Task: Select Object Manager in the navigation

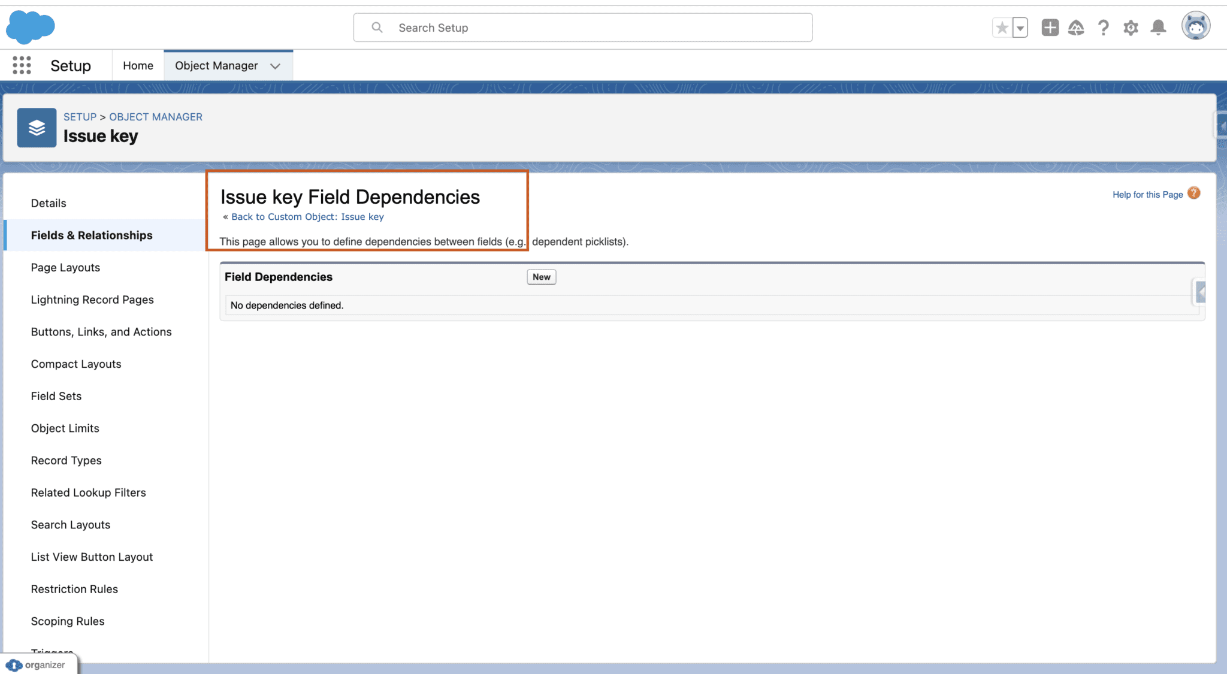Action: click(216, 65)
